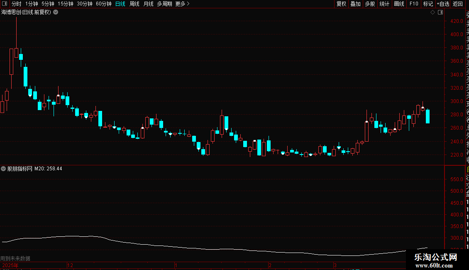Image resolution: width=469 pixels, height=270 pixels.
Task: Open the 股朋指标网 indicator dropdown arrow
Action: (3, 169)
